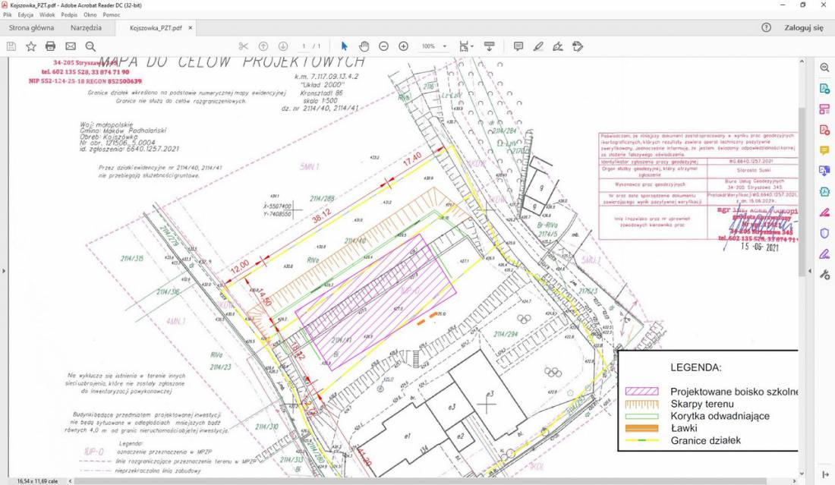The width and height of the screenshot is (835, 485).
Task: Click 'Granice działek' legend entry
Action: [706, 440]
